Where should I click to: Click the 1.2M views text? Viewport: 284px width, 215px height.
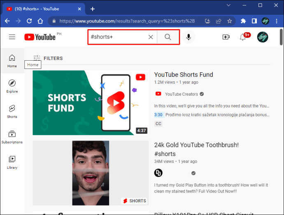point(165,82)
